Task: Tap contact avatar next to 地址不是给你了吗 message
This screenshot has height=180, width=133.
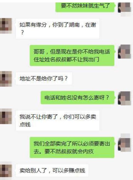Action: pos(6,79)
